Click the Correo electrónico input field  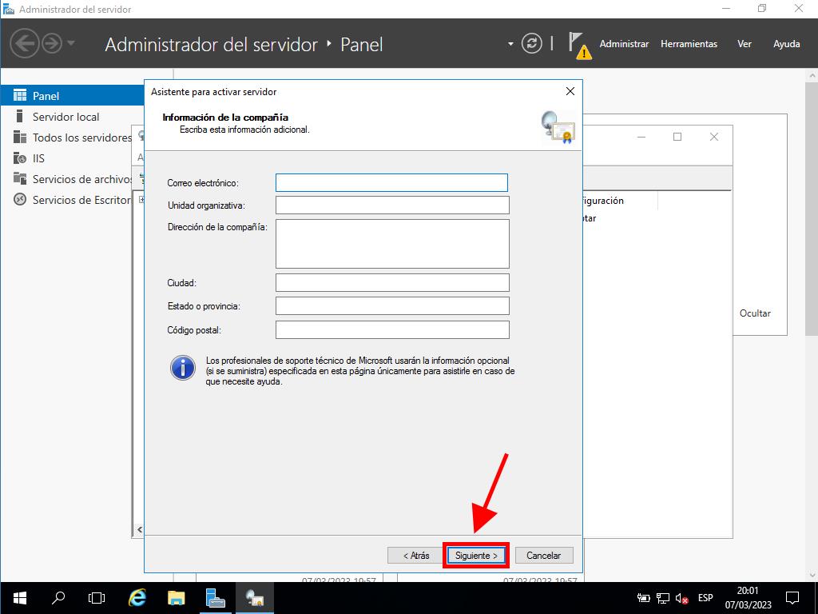[391, 182]
